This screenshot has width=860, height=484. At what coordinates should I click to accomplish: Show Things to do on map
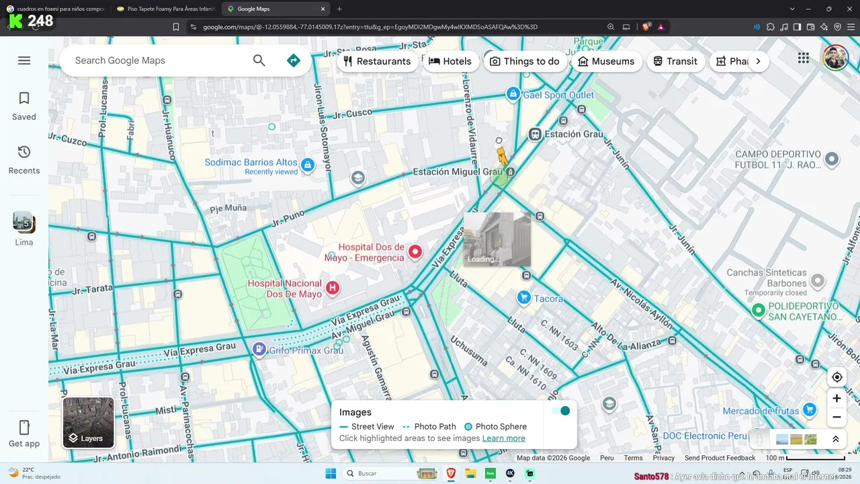(x=524, y=61)
